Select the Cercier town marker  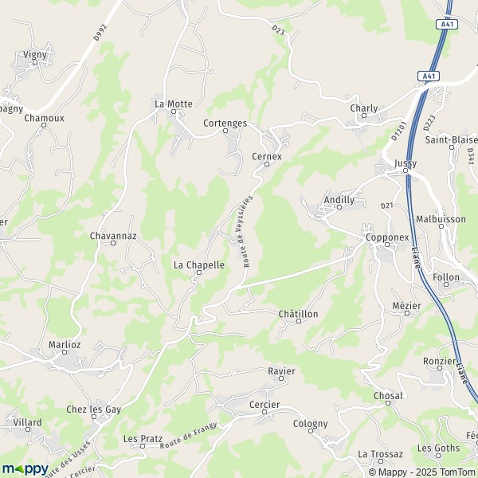(264, 412)
